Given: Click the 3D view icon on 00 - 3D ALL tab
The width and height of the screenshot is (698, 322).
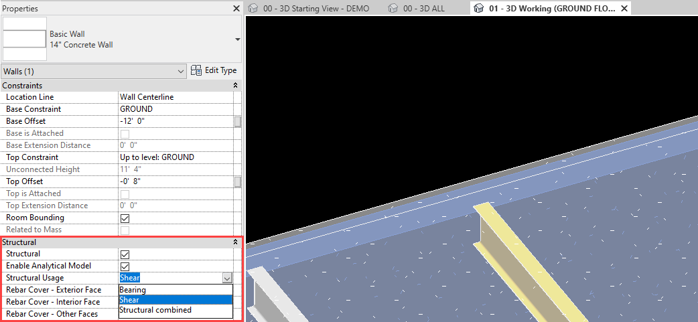Looking at the screenshot, I should (x=394, y=8).
